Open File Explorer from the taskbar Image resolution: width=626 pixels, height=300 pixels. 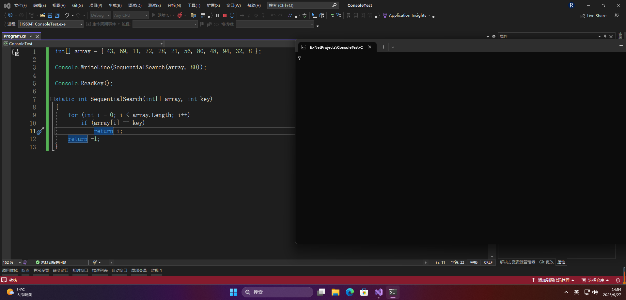335,292
